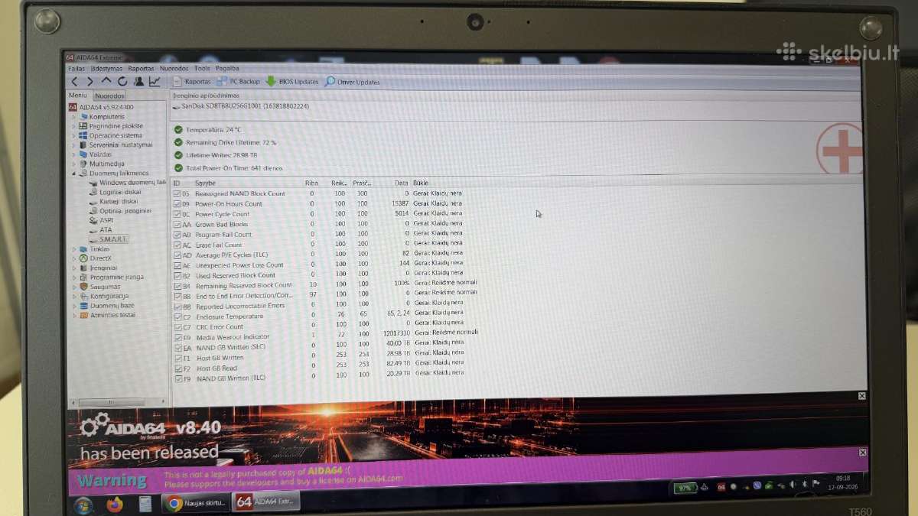The height and width of the screenshot is (516, 918).
Task: Click the Raportas toolbar button
Action: pos(191,81)
